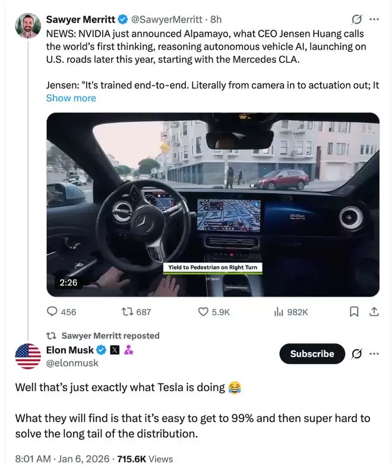The height and width of the screenshot is (466, 392).
Task: Like the NVIDIA Alpamayo tweet
Action: [203, 311]
